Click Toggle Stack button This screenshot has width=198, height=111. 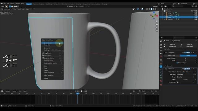tap(189, 47)
